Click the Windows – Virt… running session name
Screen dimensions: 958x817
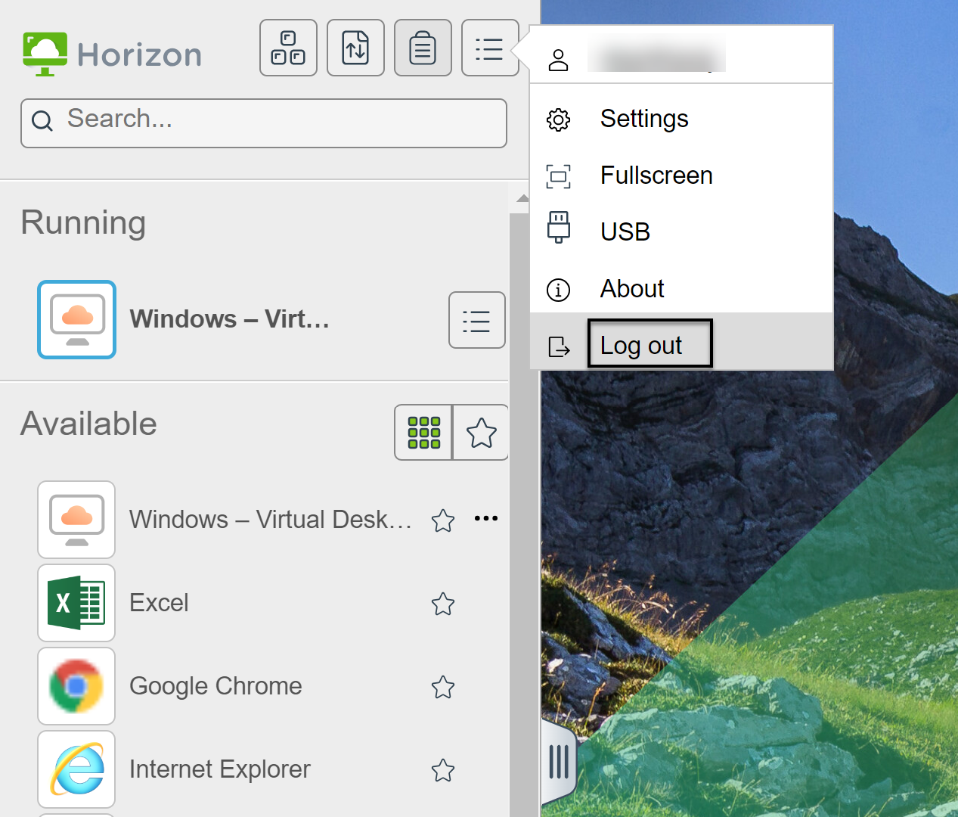pyautogui.click(x=230, y=319)
